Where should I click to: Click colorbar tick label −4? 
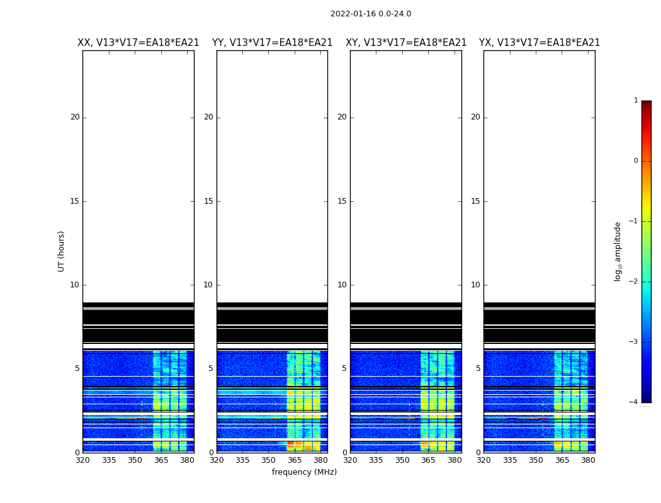(633, 402)
